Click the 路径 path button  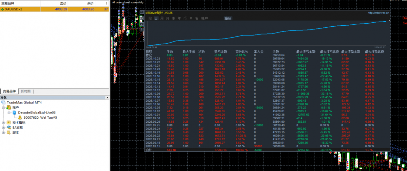pos(228,18)
